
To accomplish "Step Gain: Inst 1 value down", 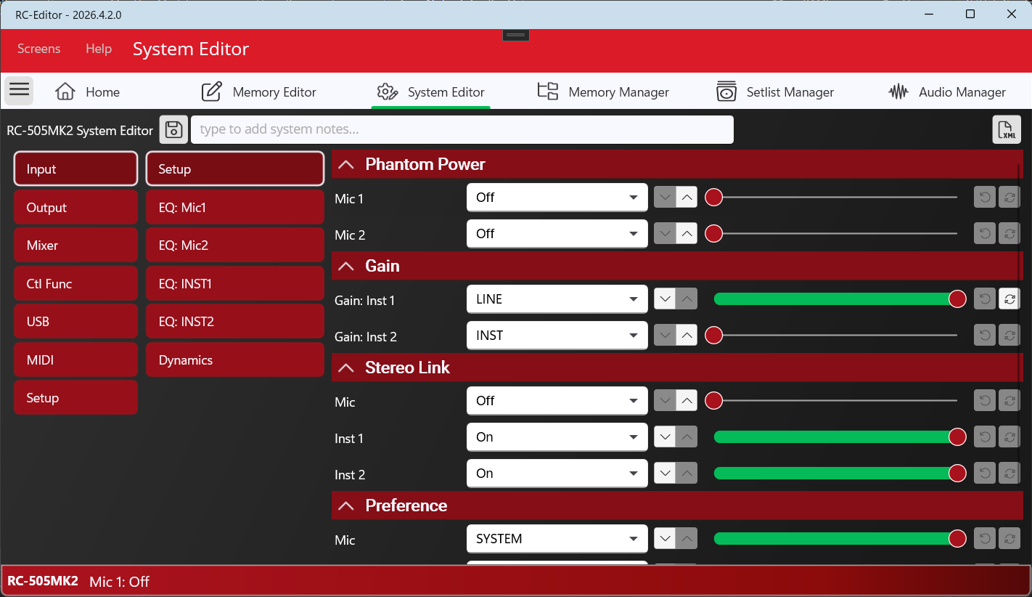I will [x=666, y=299].
